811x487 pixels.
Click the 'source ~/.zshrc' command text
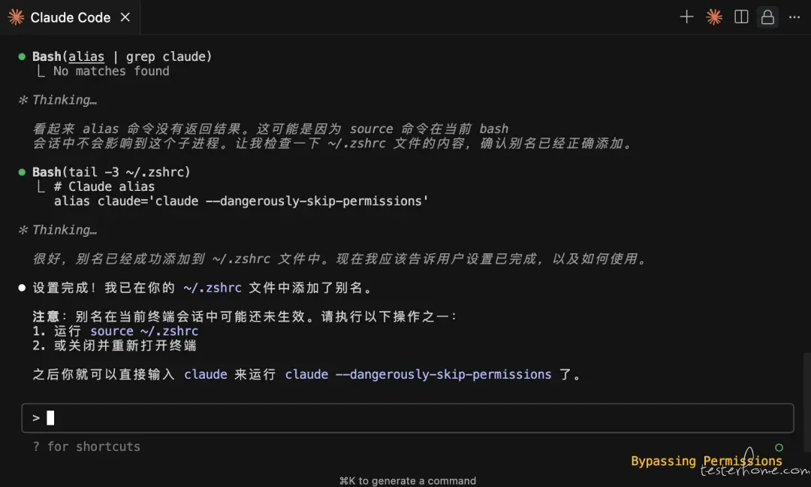click(x=144, y=331)
